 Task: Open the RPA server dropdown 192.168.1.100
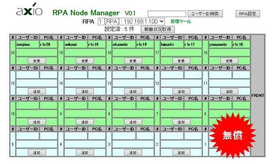[131, 22]
